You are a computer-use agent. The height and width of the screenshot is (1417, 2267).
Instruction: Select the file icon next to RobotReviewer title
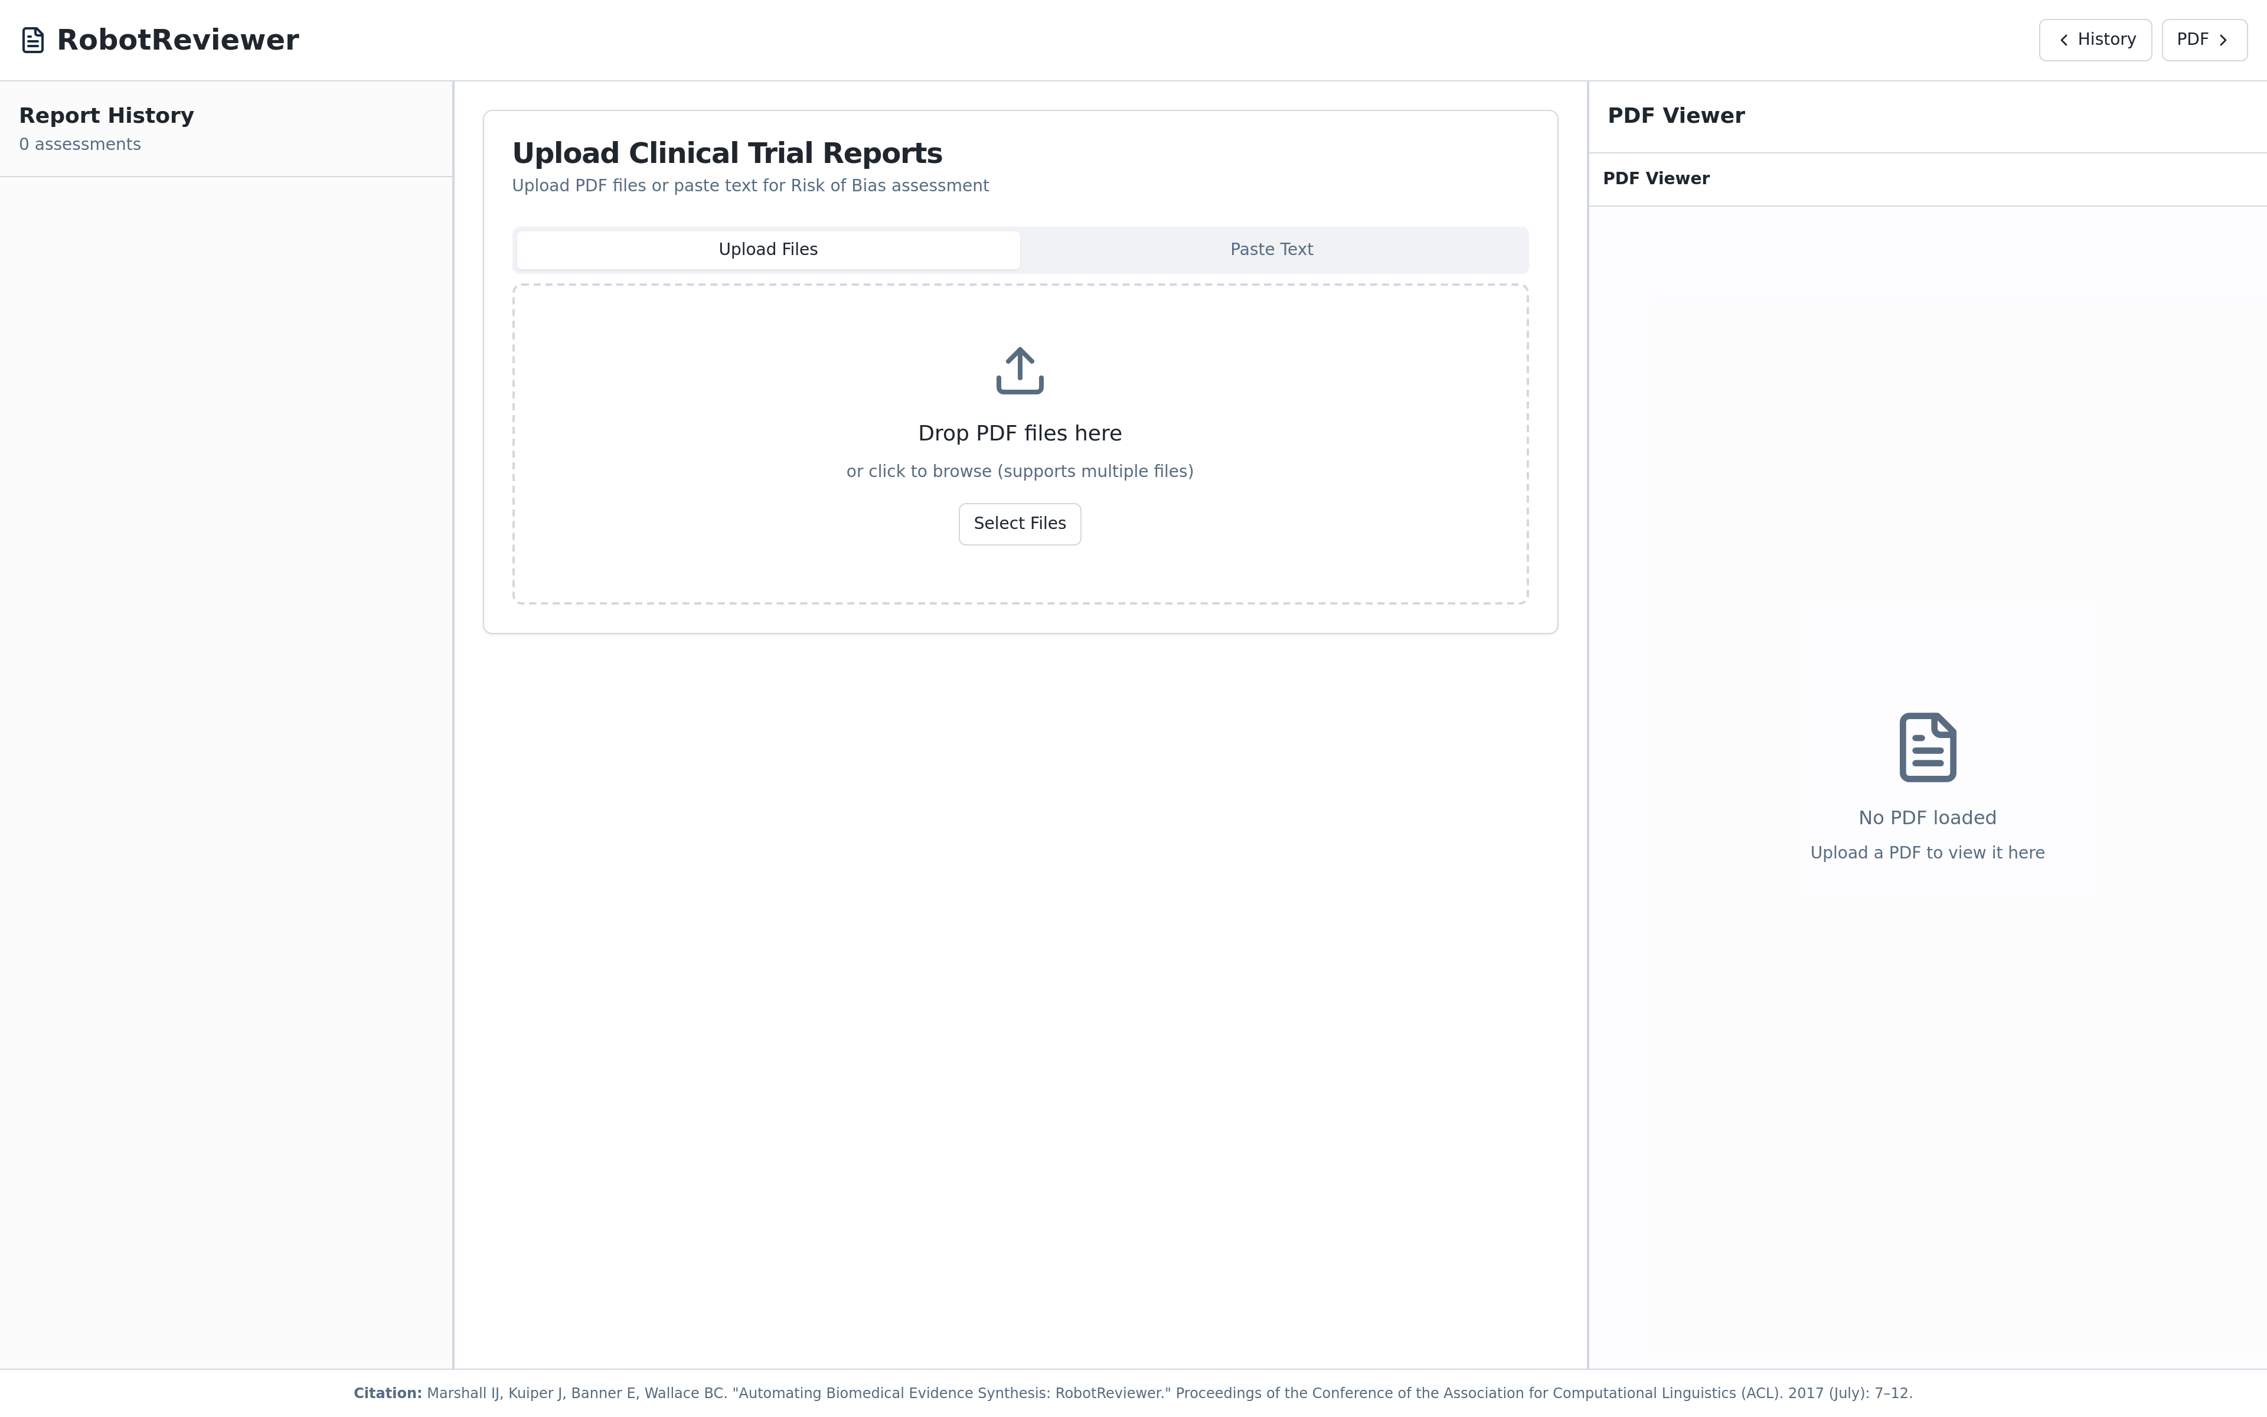tap(33, 40)
